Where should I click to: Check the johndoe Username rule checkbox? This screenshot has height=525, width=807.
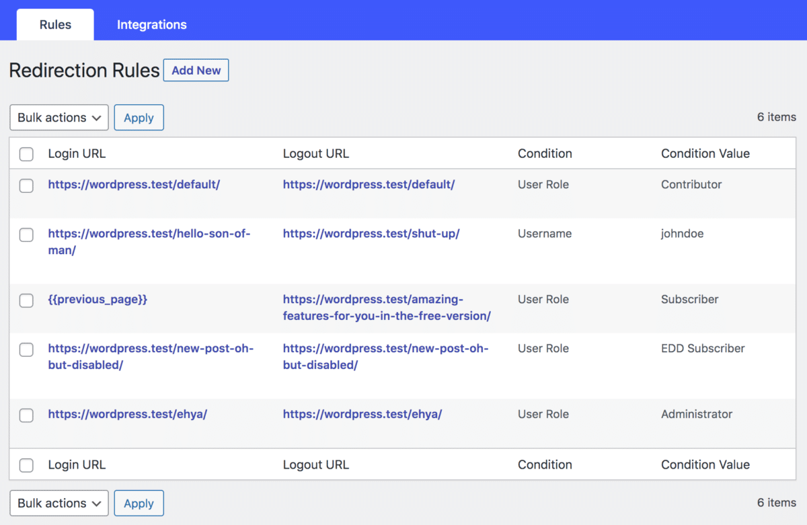click(26, 235)
